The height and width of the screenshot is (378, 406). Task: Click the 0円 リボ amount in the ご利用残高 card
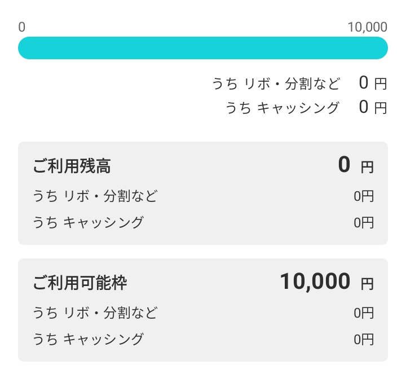click(x=364, y=196)
